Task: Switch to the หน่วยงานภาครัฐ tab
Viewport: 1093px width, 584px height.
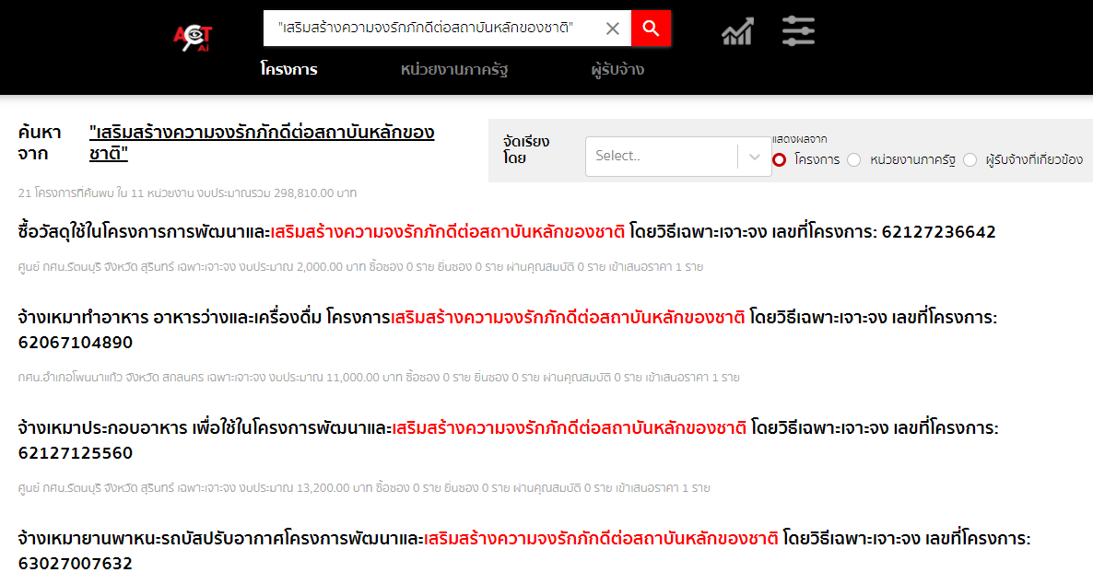Action: (454, 70)
